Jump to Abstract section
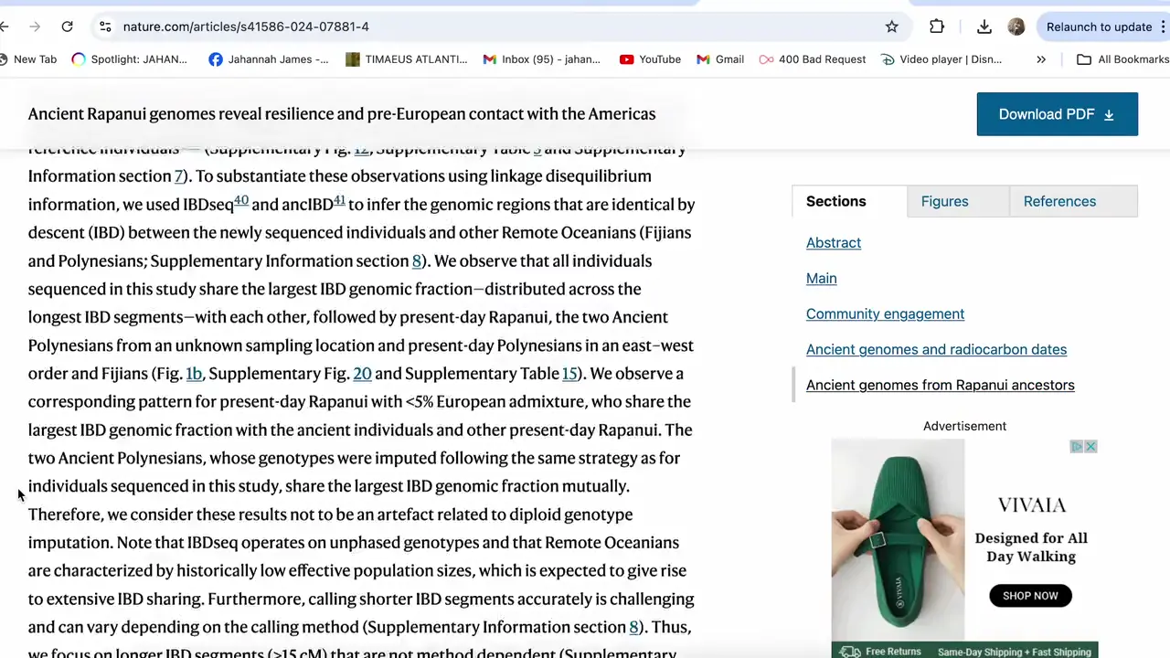 [x=834, y=242]
